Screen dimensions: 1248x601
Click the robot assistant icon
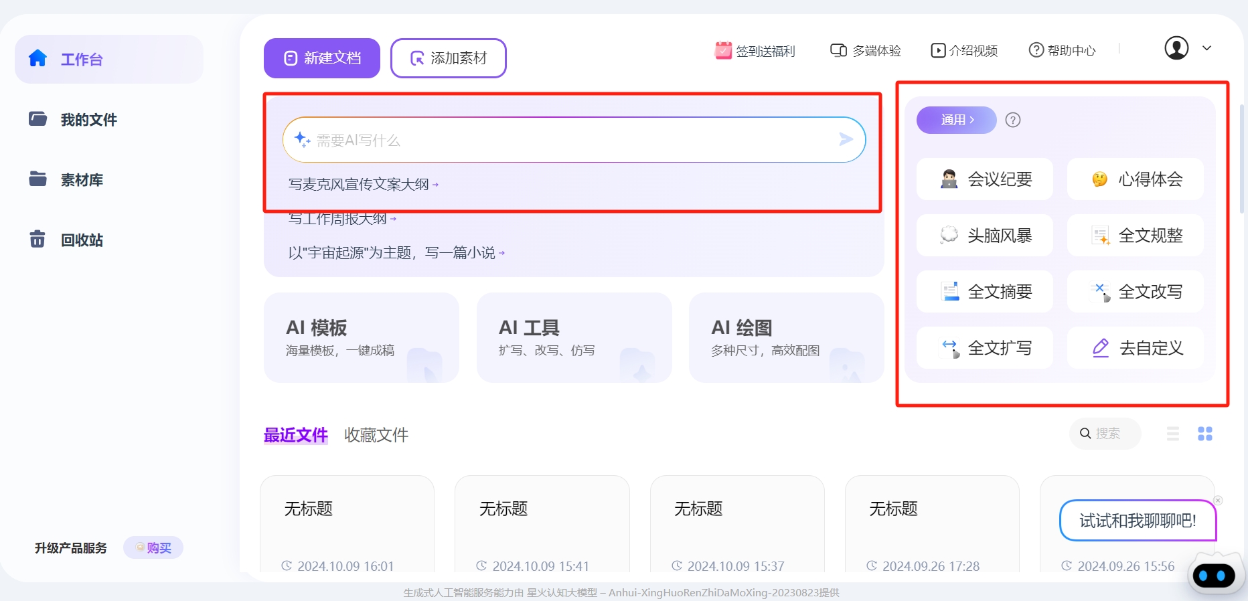pos(1217,574)
